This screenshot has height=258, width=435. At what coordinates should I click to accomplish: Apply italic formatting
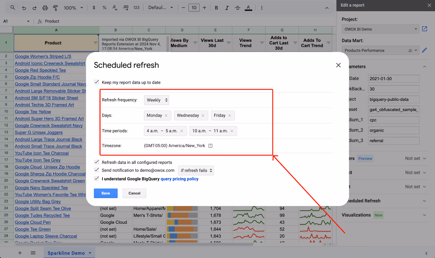(227, 8)
